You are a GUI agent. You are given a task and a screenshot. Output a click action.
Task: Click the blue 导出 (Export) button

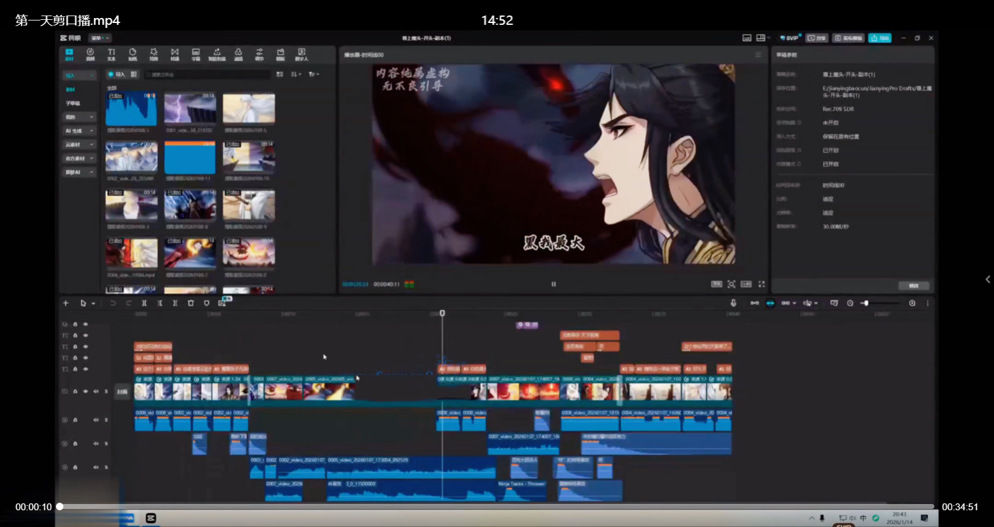(880, 38)
